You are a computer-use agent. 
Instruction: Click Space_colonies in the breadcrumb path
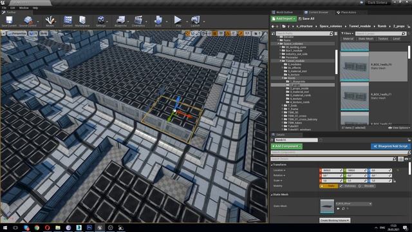[x=330, y=26]
